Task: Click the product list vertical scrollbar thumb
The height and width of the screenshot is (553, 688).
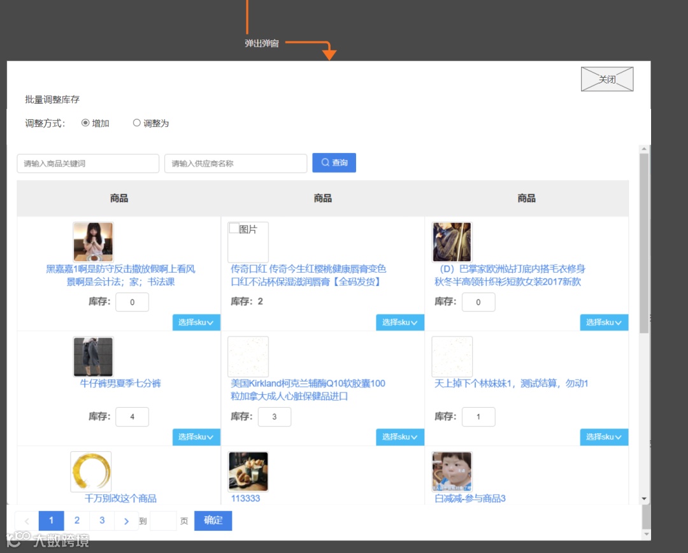Action: 644,243
